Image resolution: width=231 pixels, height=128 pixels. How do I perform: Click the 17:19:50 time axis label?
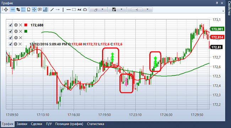point(104,115)
